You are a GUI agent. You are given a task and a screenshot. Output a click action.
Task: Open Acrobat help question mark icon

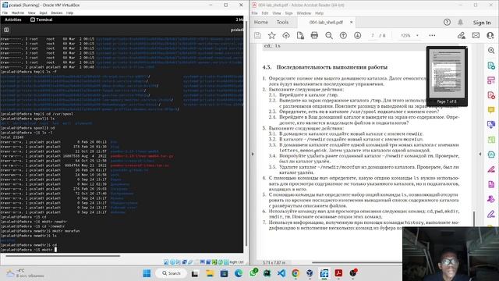coord(447,23)
